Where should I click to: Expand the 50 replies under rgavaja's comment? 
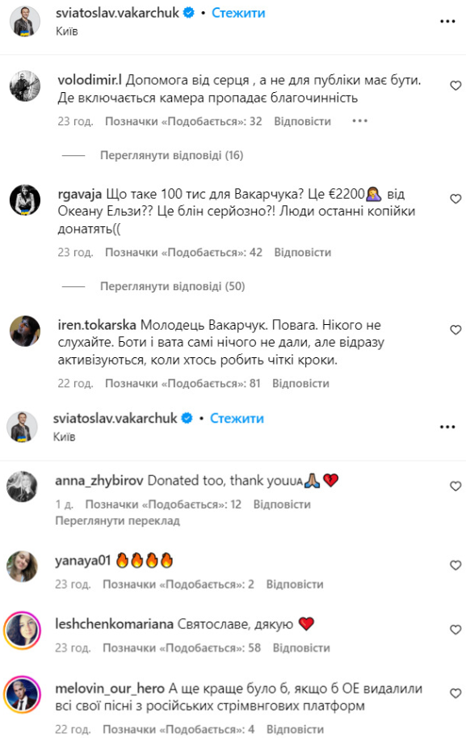172,286
